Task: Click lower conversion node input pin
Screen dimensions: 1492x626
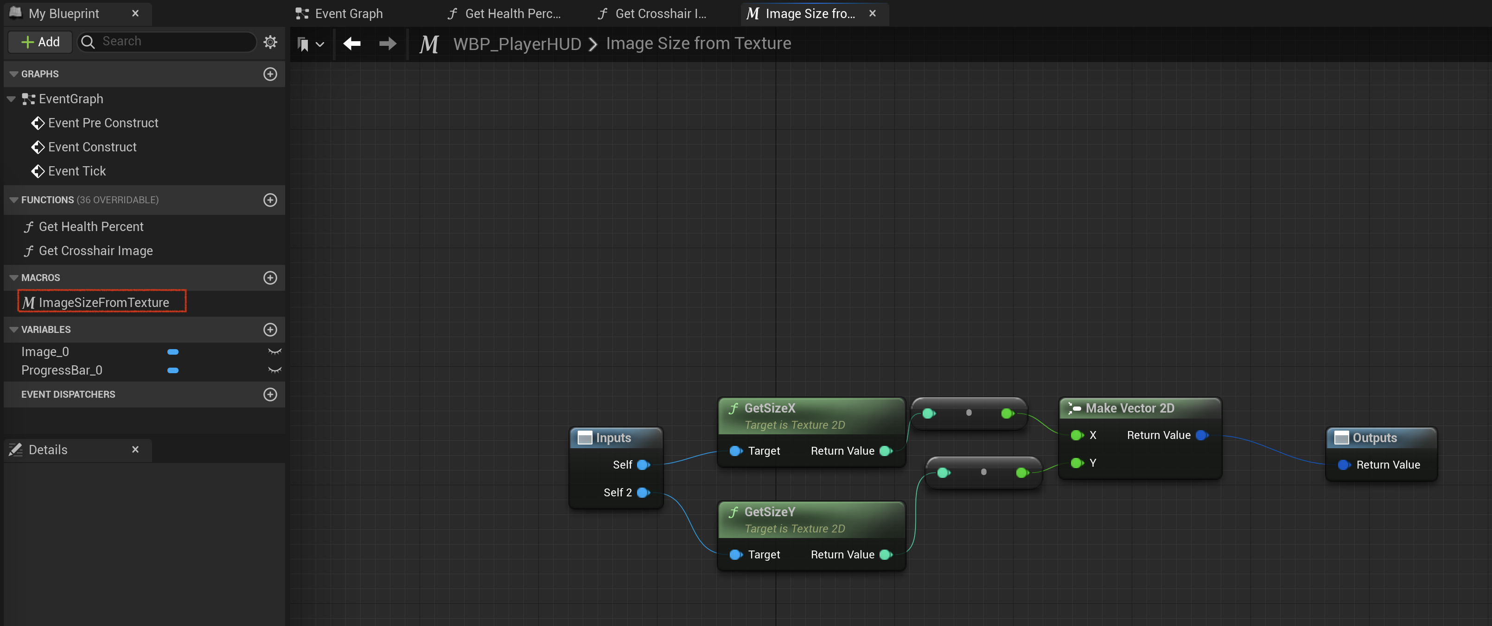Action: pyautogui.click(x=943, y=473)
